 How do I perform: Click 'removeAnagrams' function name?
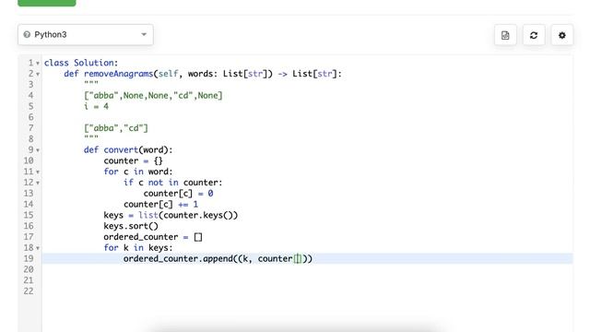[x=118, y=74]
